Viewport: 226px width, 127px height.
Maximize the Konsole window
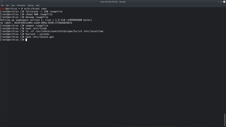pyautogui.click(x=221, y=2)
